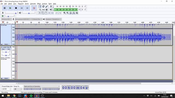
Task: Click Select button on the upper track panel
Action: coord(6,44)
